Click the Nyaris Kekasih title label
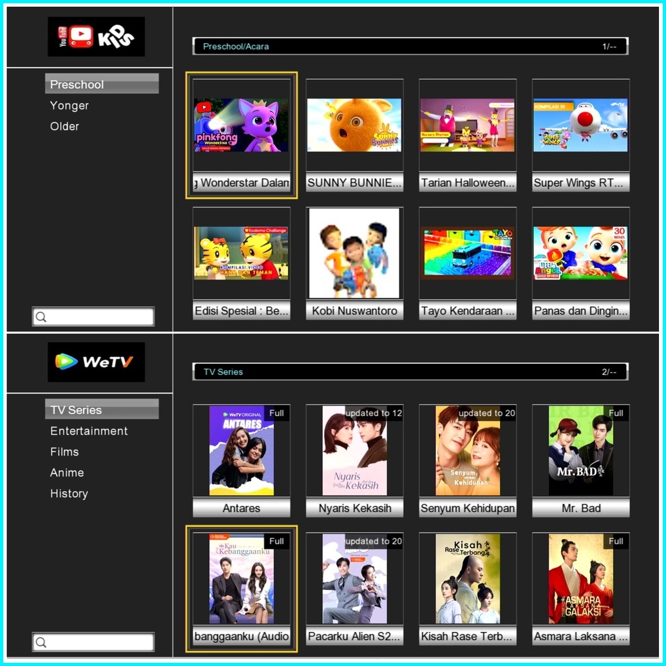The height and width of the screenshot is (666, 666). point(355,508)
